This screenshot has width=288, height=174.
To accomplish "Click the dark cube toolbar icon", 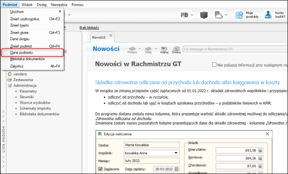I will point(204,15).
